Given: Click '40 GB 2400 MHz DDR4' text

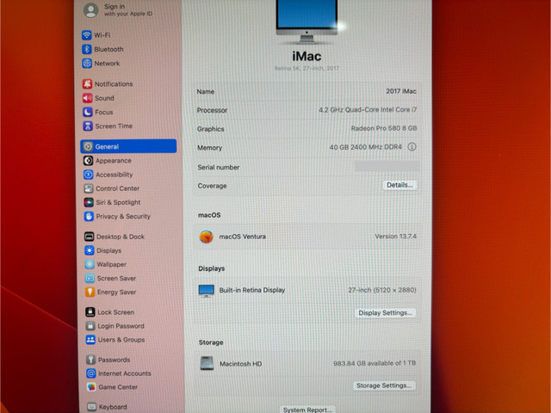Looking at the screenshot, I should click(x=365, y=147).
